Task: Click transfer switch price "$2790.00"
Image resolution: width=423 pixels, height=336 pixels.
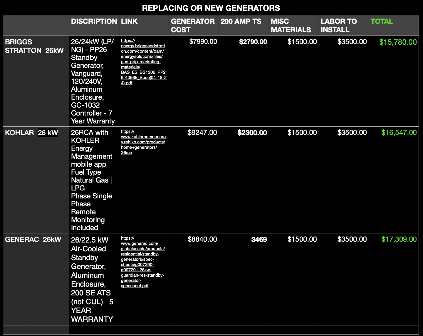Action: coord(253,42)
